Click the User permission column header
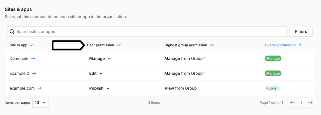The height and width of the screenshot is (115, 321). pyautogui.click(x=101, y=45)
